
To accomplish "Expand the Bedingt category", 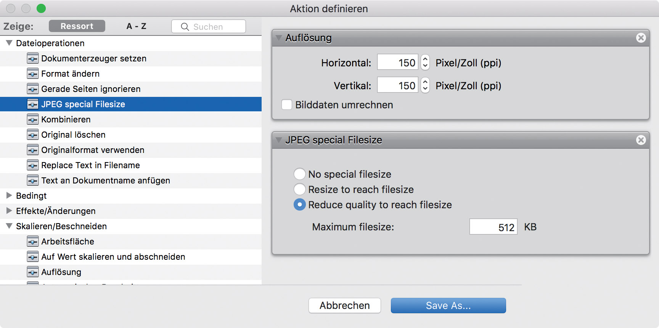I will pyautogui.click(x=9, y=196).
